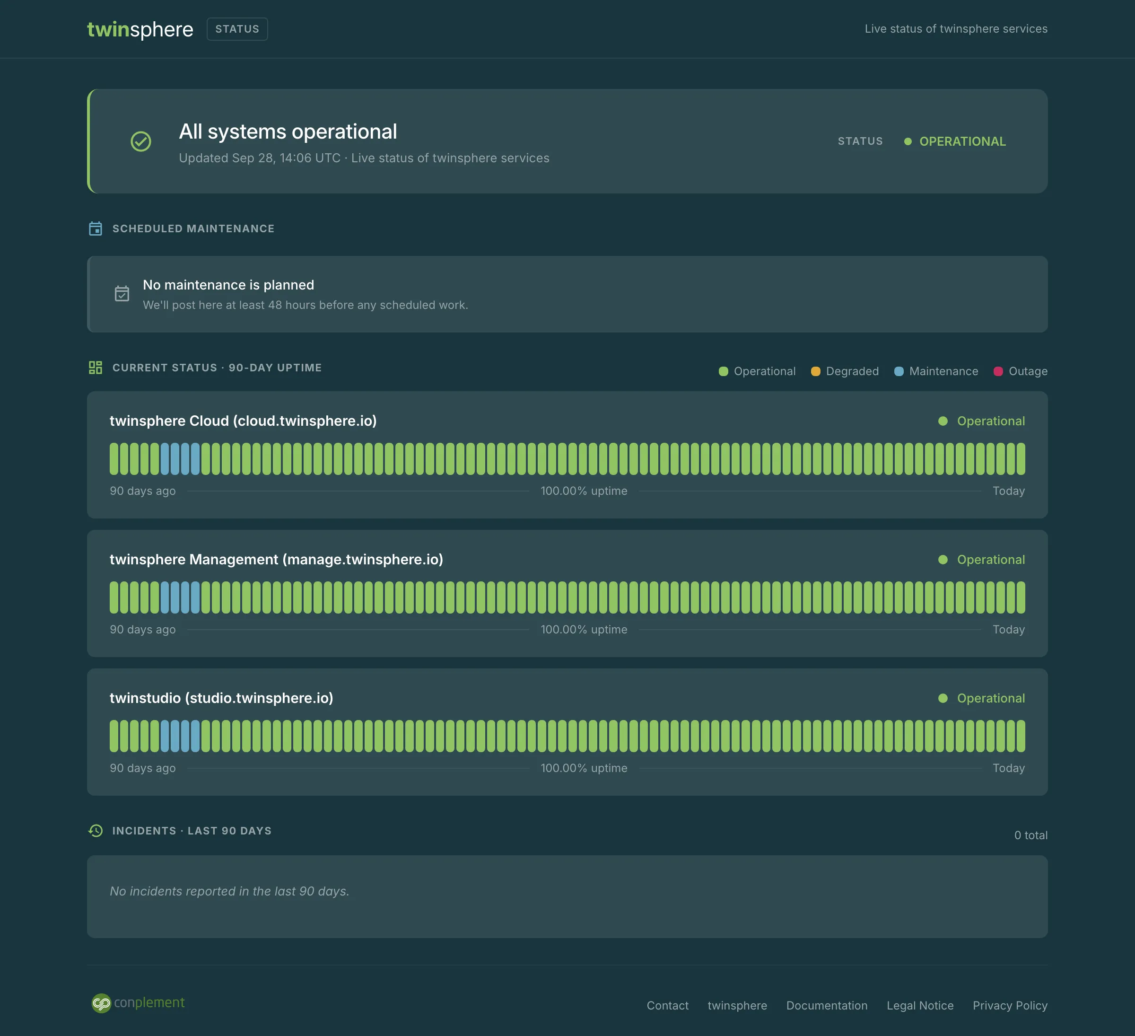Click first blue maintenance bar in twinstudio row
This screenshot has height=1036, width=1135.
[x=165, y=736]
